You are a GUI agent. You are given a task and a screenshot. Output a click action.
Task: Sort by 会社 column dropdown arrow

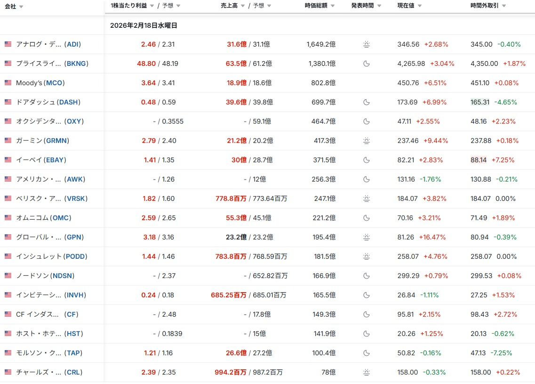[x=21, y=7]
